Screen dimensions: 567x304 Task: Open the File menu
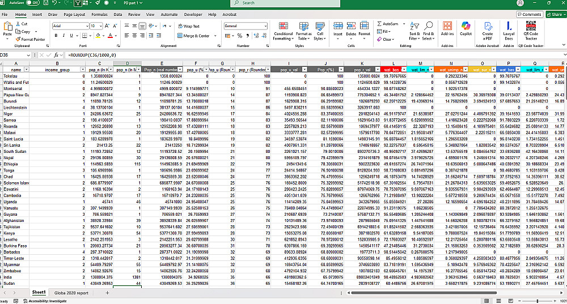(x=5, y=15)
